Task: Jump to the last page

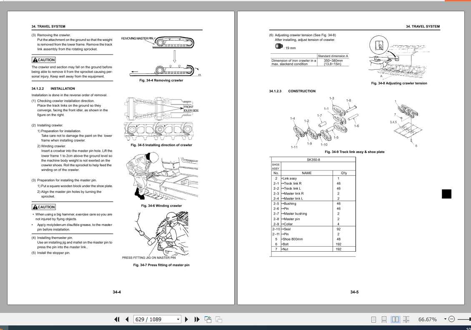Action: pyautogui.click(x=196, y=320)
